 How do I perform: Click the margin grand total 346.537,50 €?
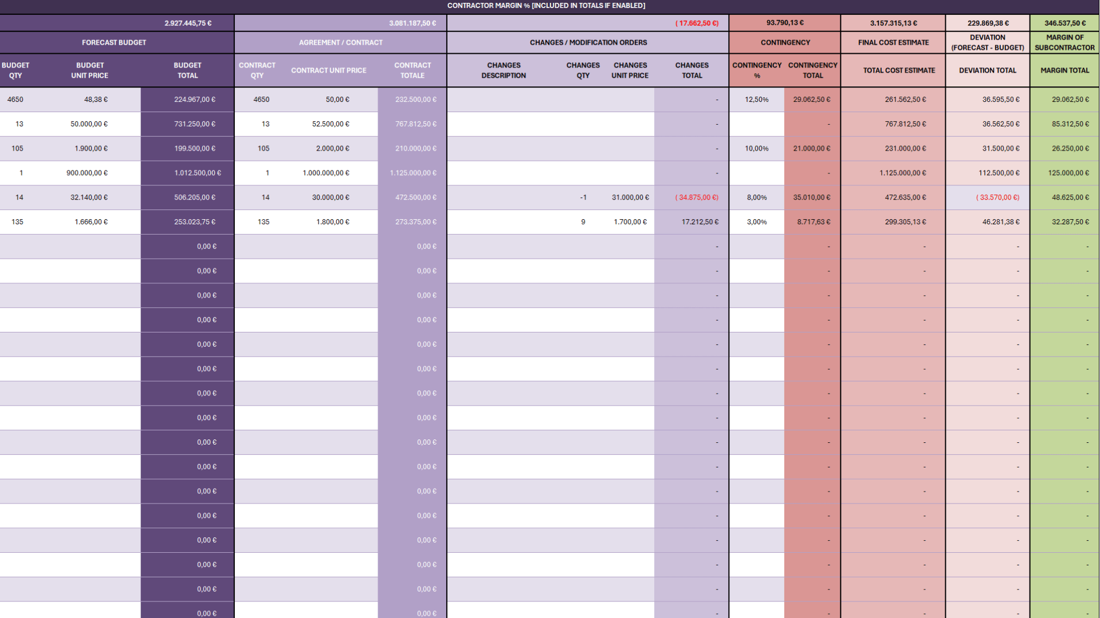[1064, 23]
